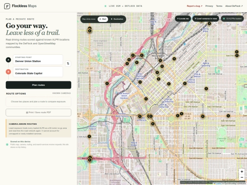Open the Terms page
Image resolution: width=247 pixels, height=185 pixels.
pos(219,6)
